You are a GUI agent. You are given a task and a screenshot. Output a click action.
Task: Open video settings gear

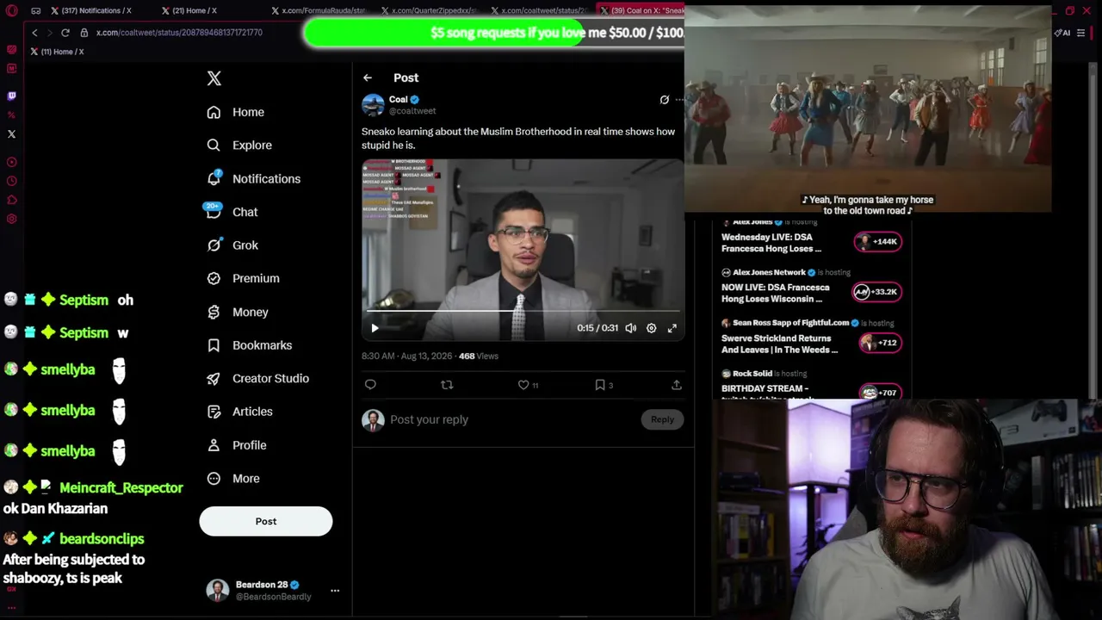click(x=652, y=328)
